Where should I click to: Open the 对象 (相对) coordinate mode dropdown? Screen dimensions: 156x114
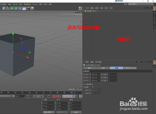[x=49, y=112]
